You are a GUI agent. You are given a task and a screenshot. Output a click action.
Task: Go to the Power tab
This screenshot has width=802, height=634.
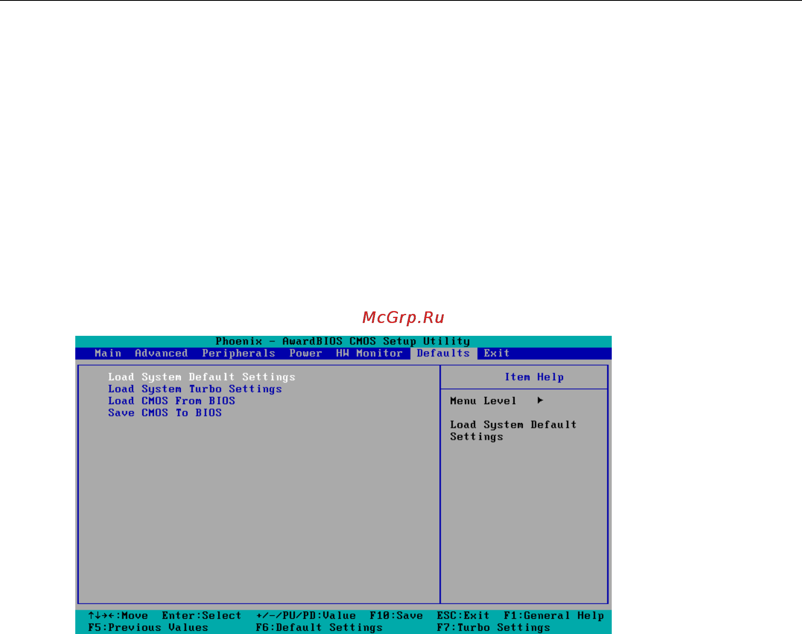point(306,353)
